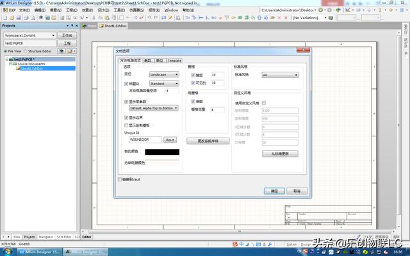
Task: Open the Projects panel dropdown arrow
Action: 68,26
